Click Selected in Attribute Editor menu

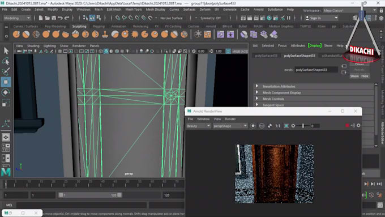point(268,45)
